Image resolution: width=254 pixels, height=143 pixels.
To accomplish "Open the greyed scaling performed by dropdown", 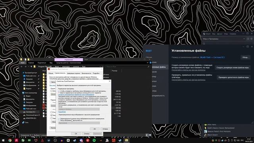I will click(x=79, y=123).
